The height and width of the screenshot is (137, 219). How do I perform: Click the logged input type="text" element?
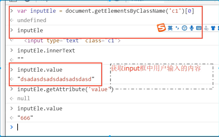72,41
